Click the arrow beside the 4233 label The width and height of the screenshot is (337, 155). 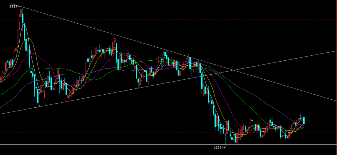(x=223, y=148)
